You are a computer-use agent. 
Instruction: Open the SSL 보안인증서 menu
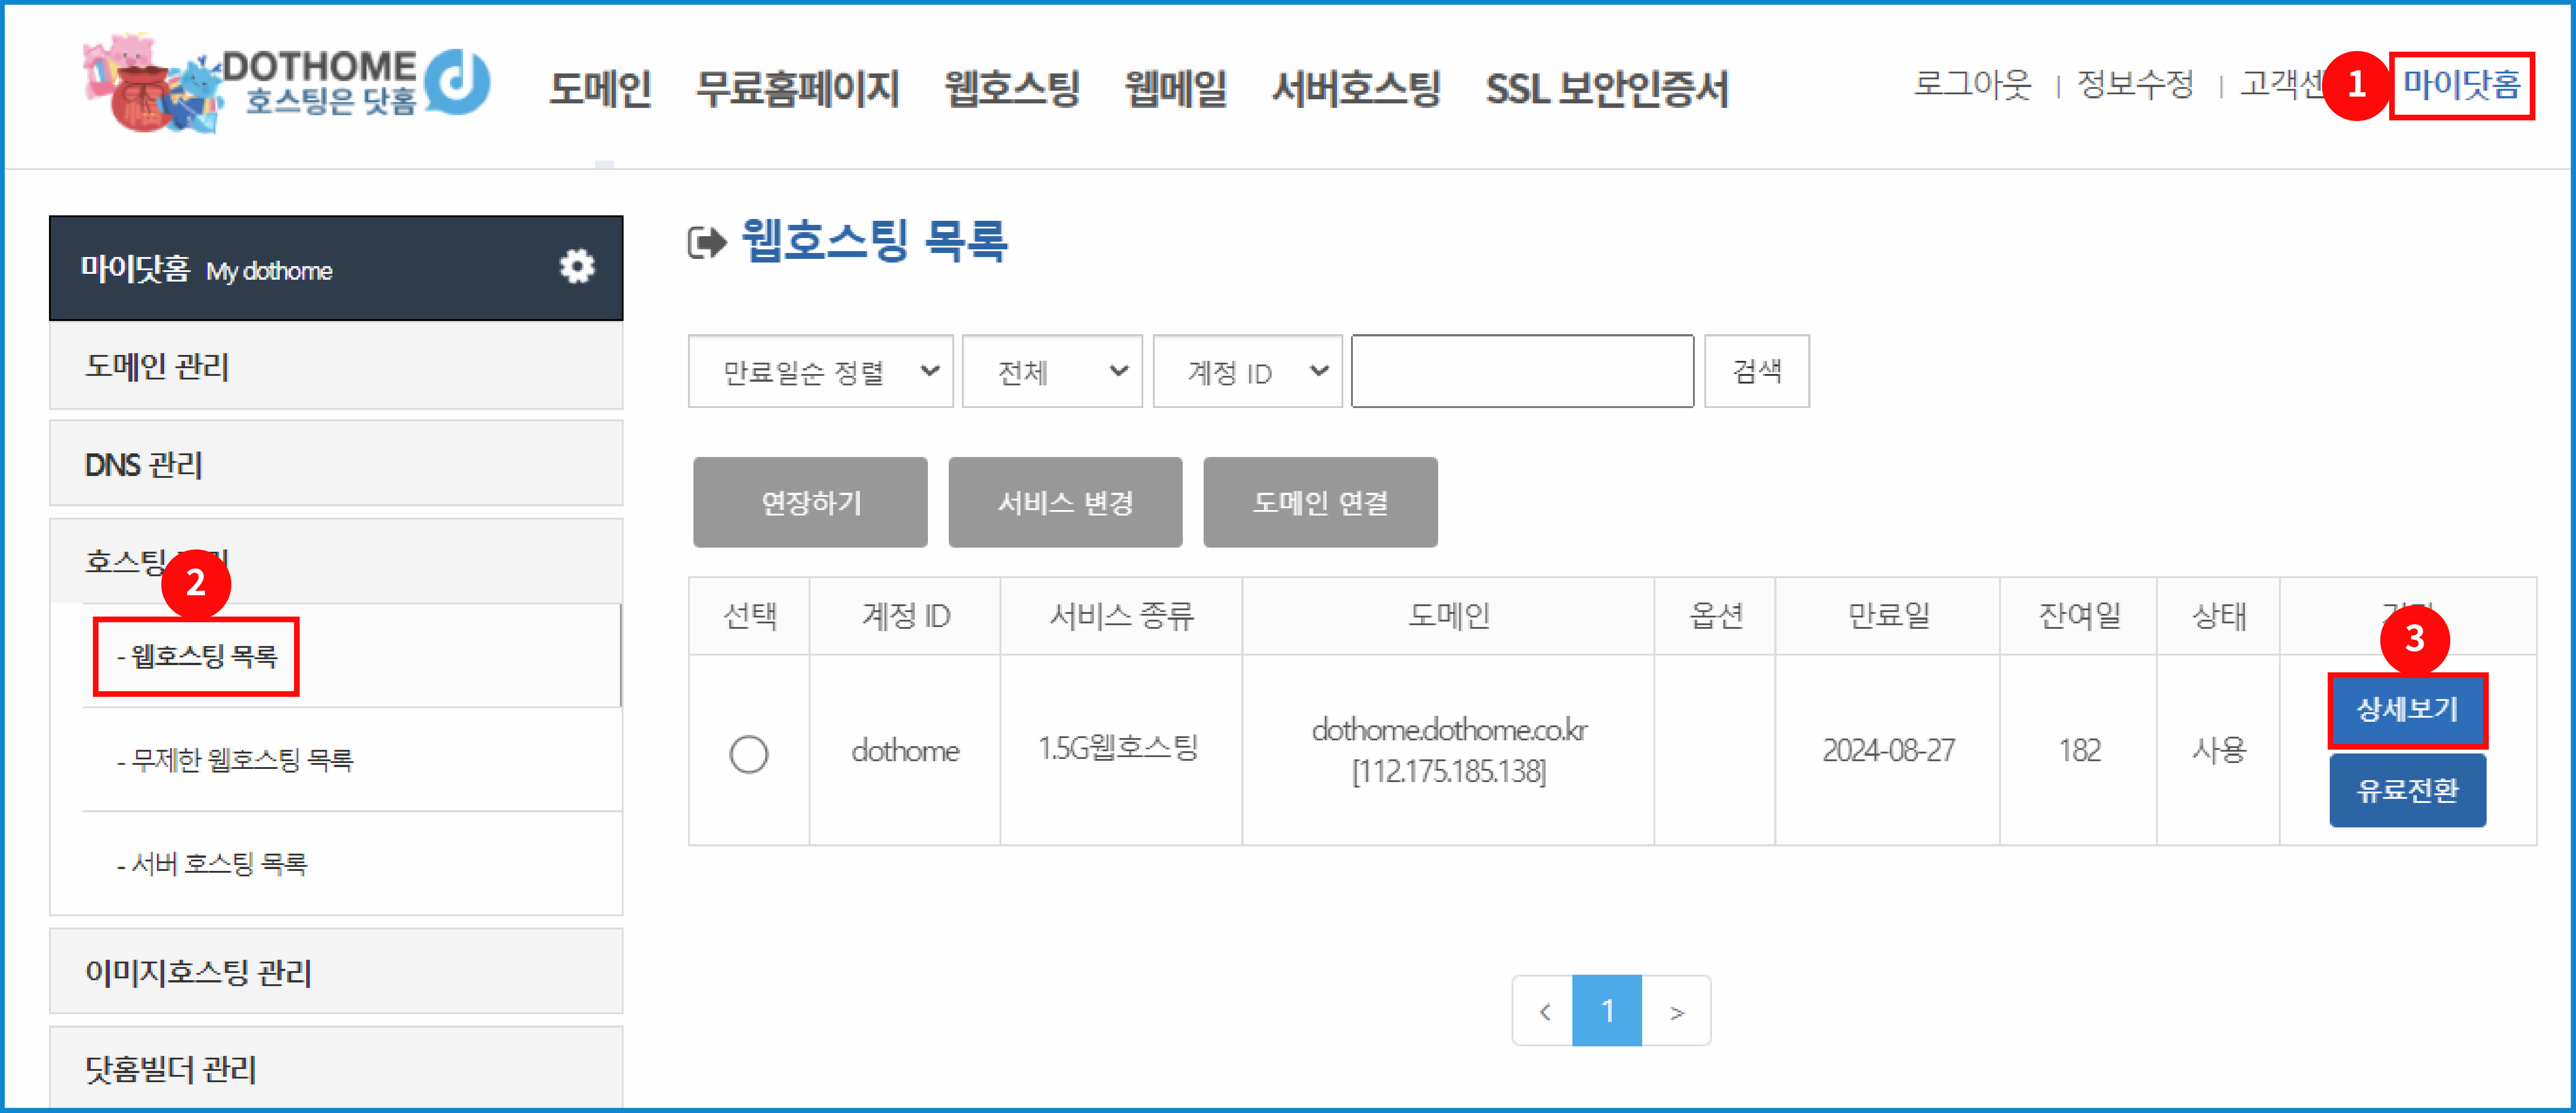click(1606, 88)
